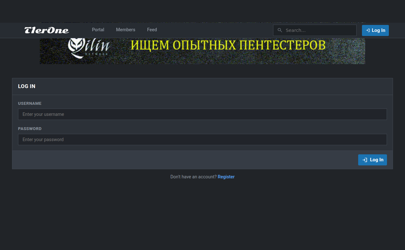Click the magnifier icon in search bar

click(280, 30)
